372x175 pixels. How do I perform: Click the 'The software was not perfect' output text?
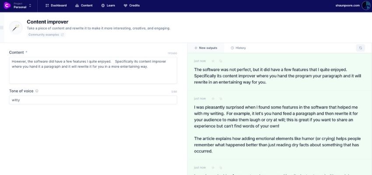[x=277, y=76]
